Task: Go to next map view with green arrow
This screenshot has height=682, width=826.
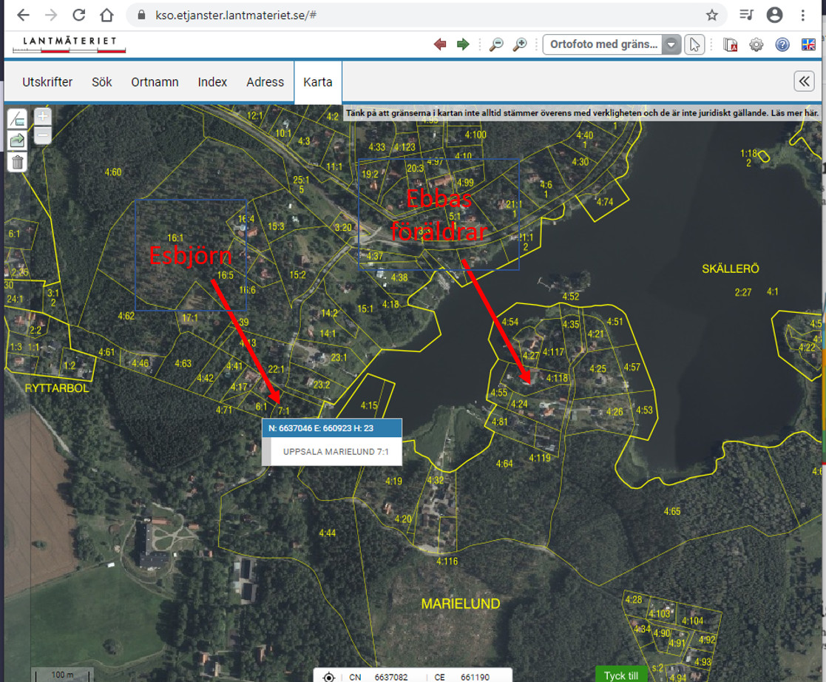Action: (x=463, y=44)
